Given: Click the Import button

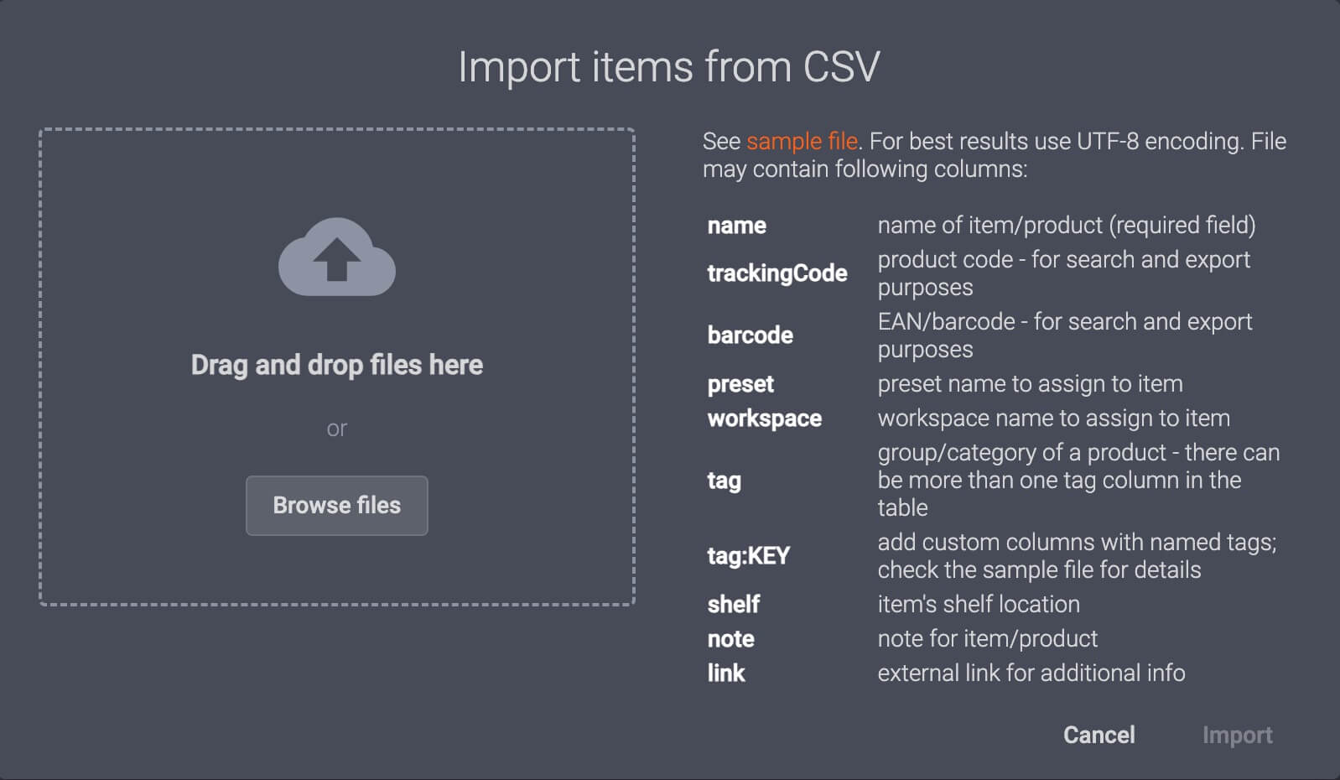Looking at the screenshot, I should coord(1239,735).
